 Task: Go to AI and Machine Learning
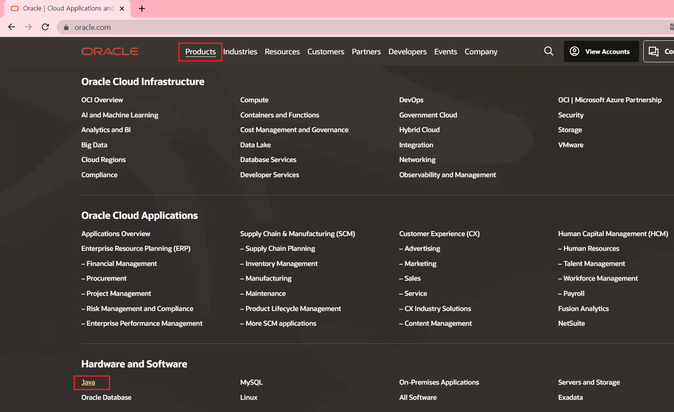pos(120,115)
